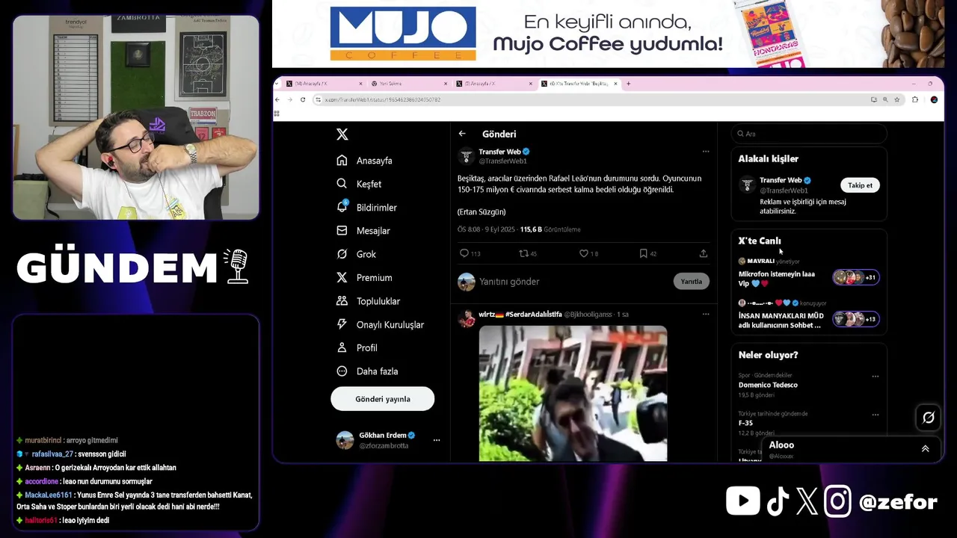Click the wirtz reply avatar
Viewport: 957px width, 538px height.
pos(467,319)
